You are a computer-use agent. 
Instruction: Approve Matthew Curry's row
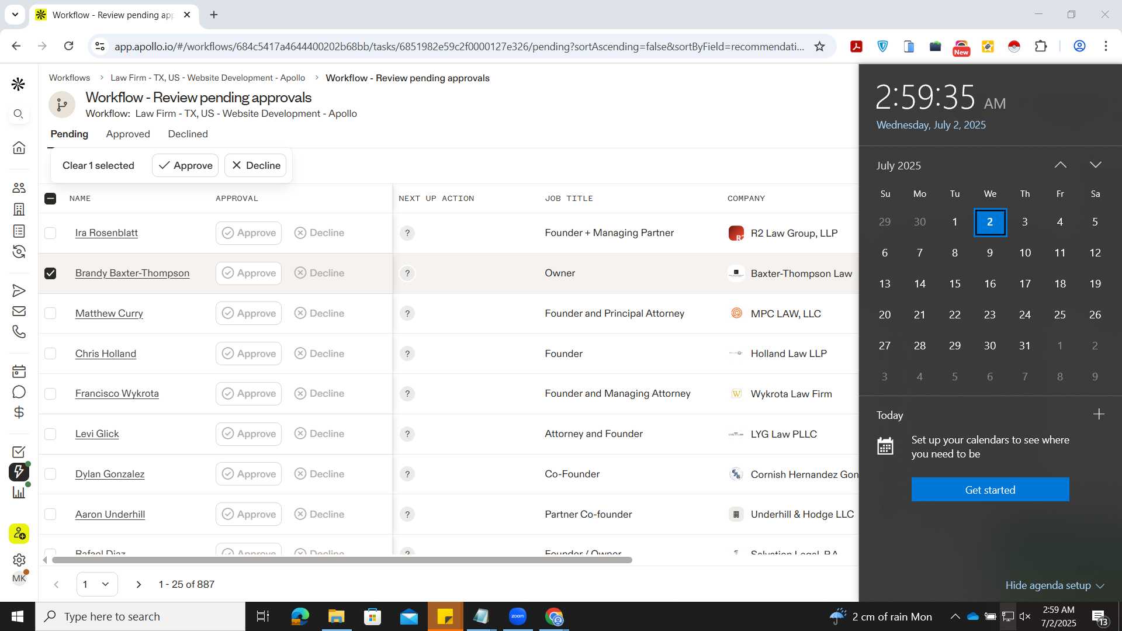point(248,313)
